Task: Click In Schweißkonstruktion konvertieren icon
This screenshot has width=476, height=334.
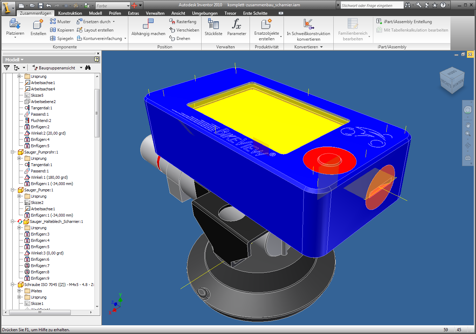Action: (308, 25)
